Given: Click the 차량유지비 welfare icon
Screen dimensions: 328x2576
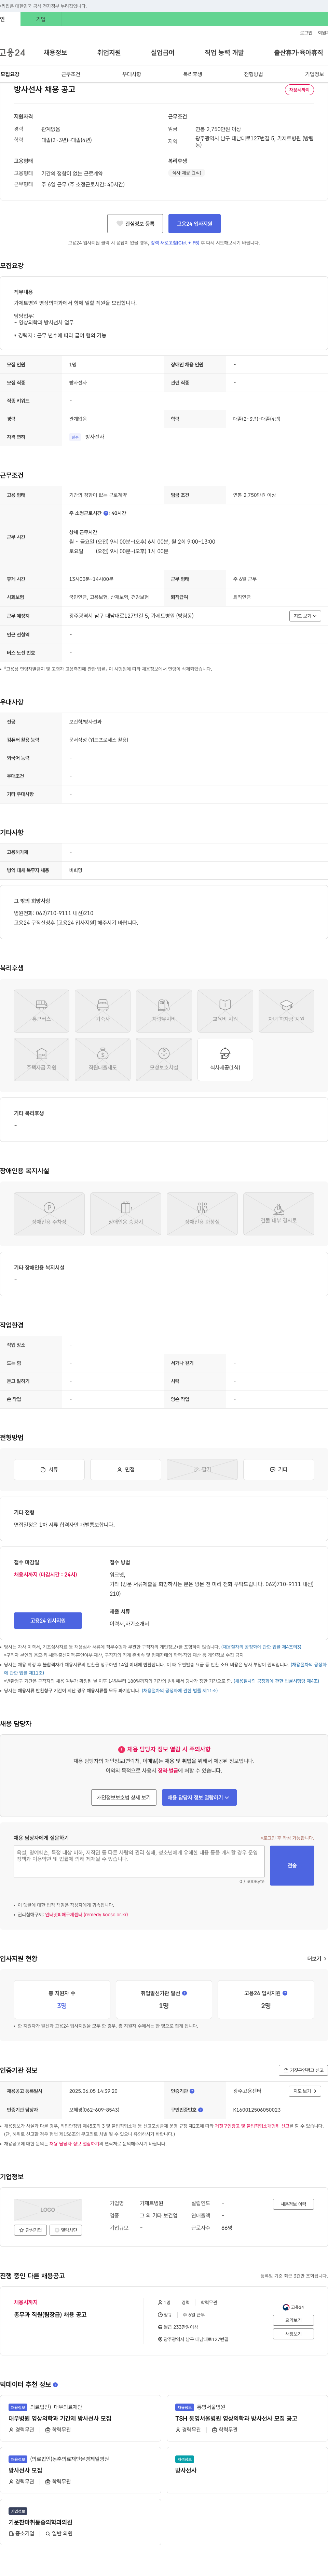Looking at the screenshot, I should 164,1011.
